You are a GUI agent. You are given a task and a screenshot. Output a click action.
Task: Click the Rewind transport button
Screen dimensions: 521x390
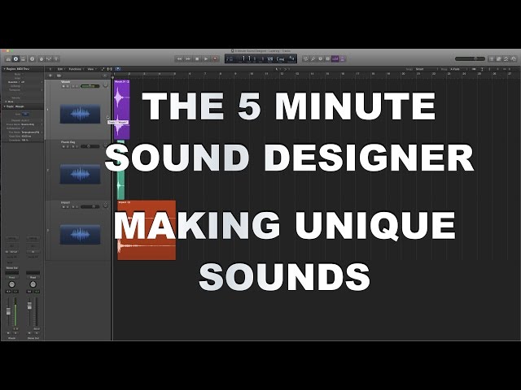tap(179, 59)
